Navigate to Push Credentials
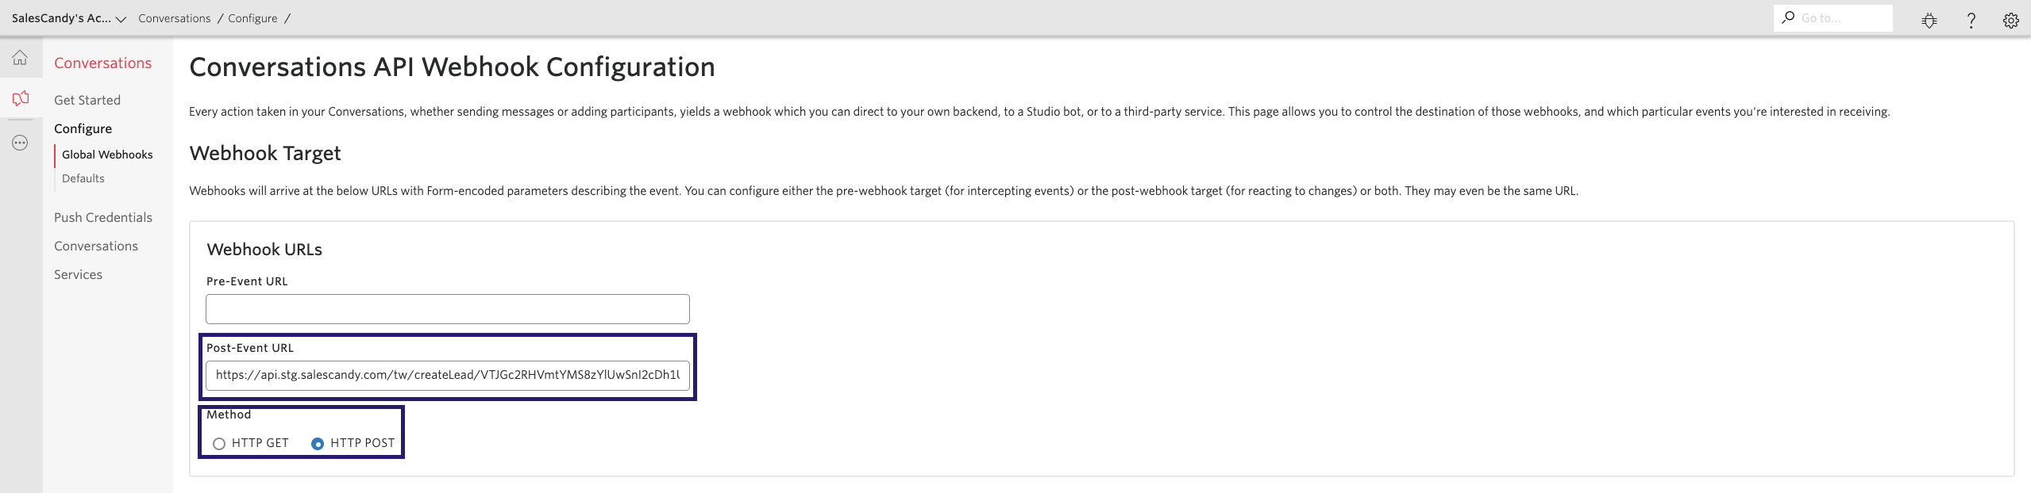Viewport: 2031px width, 493px height. coord(102,217)
